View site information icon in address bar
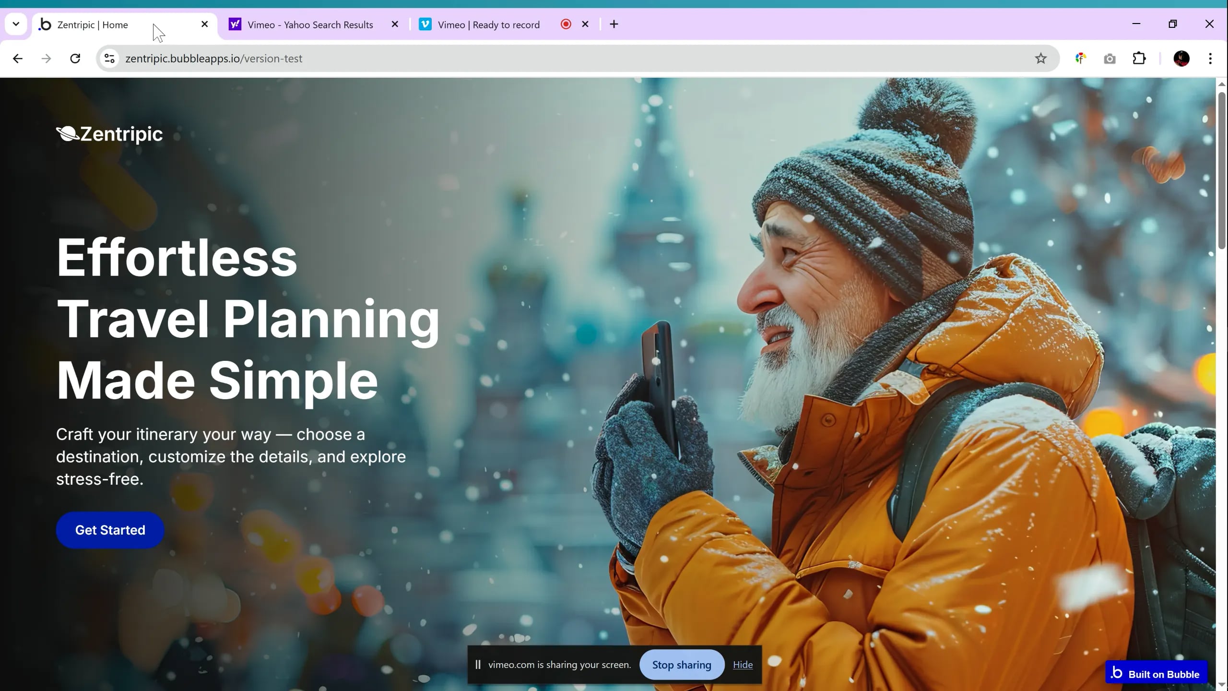This screenshot has width=1228, height=691. (109, 59)
